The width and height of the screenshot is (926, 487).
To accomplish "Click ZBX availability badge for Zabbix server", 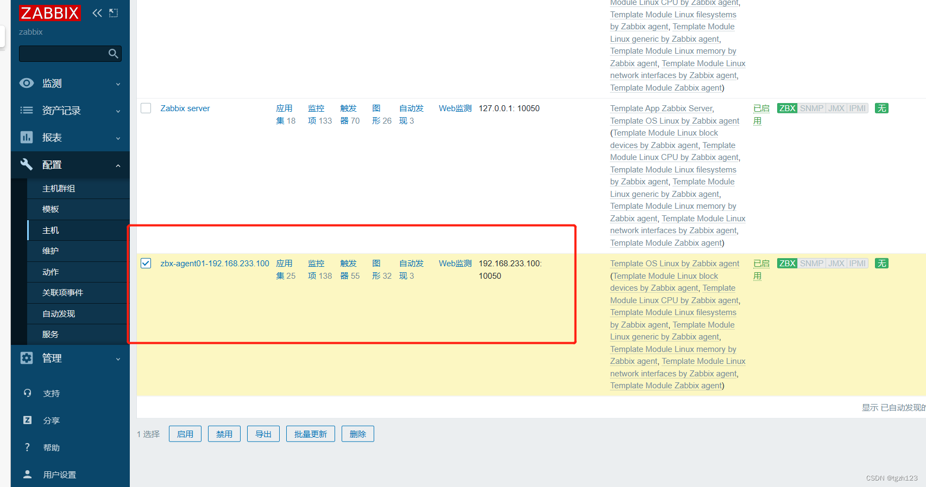I will 787,108.
